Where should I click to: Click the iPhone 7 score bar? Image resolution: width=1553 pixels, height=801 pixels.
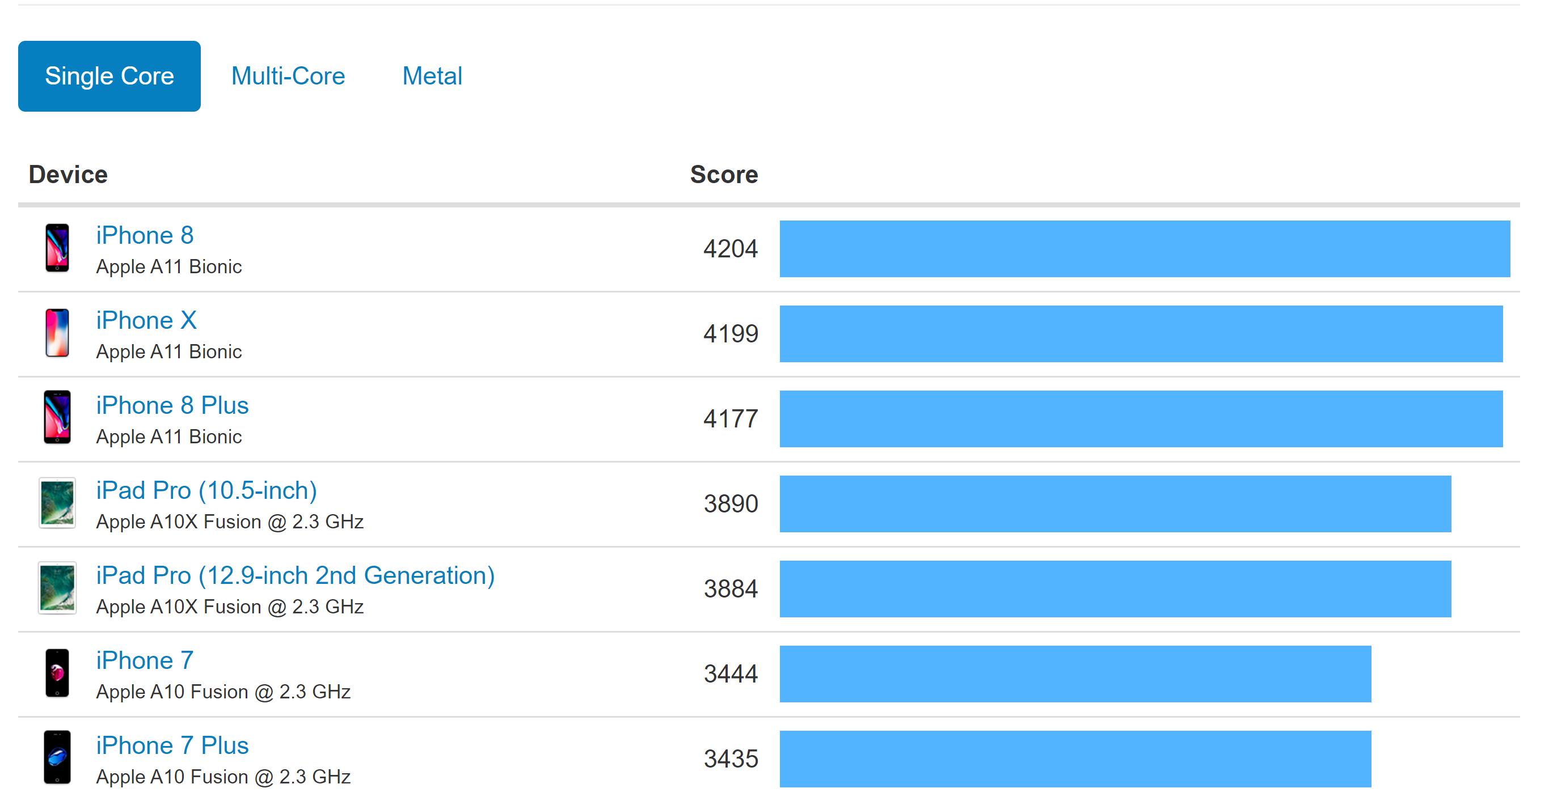[x=1075, y=674]
